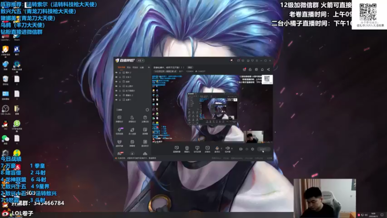Select the 全屏 1 source row
The height and width of the screenshot is (218, 387).
pyautogui.click(x=133, y=100)
